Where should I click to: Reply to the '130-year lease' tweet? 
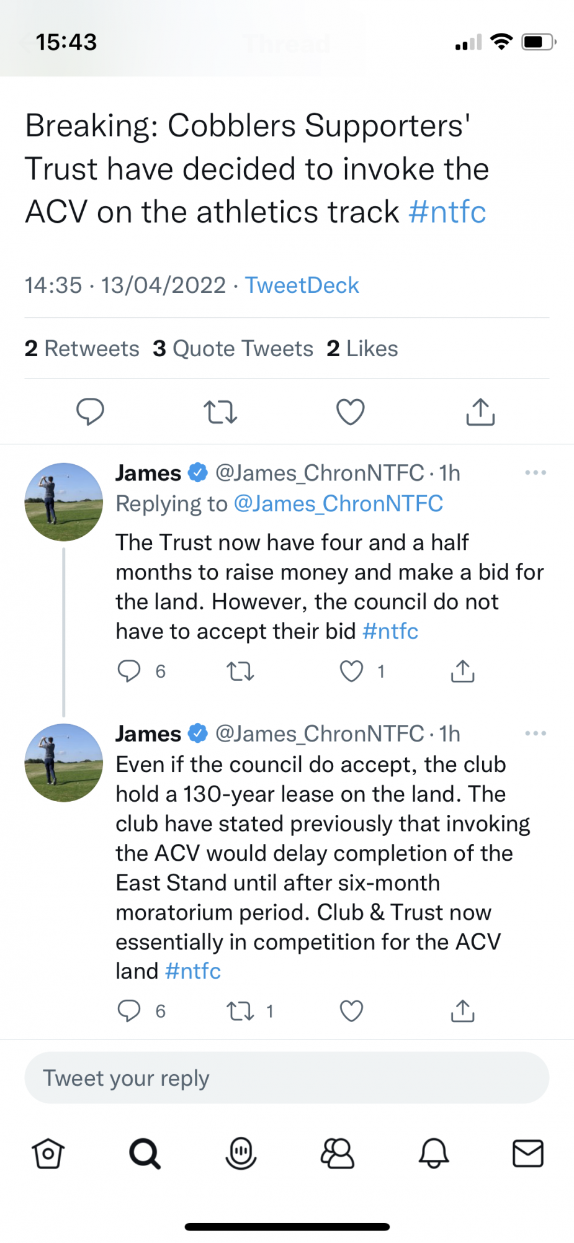tap(129, 1012)
